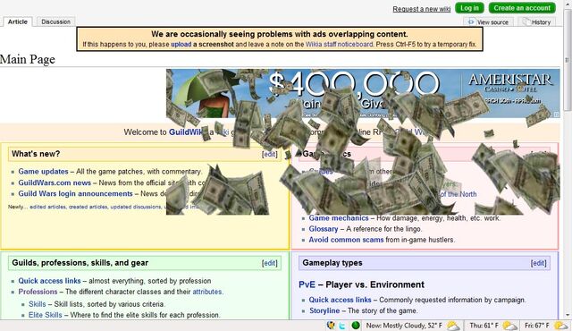Image resolution: width=572 pixels, height=331 pixels.
Task: Follow the Request a new wiki link
Action: pos(421,9)
